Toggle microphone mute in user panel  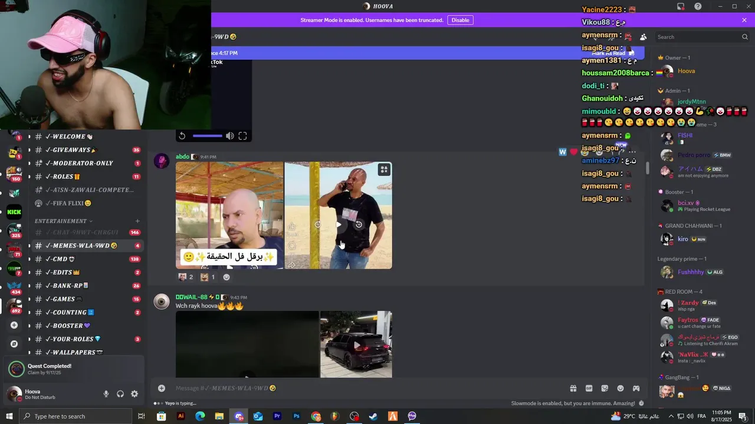pyautogui.click(x=106, y=394)
